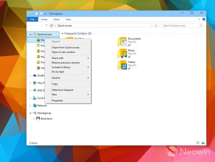The height and width of the screenshot is (162, 215).
Task: Open the Share ribbon tab
Action: coord(57,19)
